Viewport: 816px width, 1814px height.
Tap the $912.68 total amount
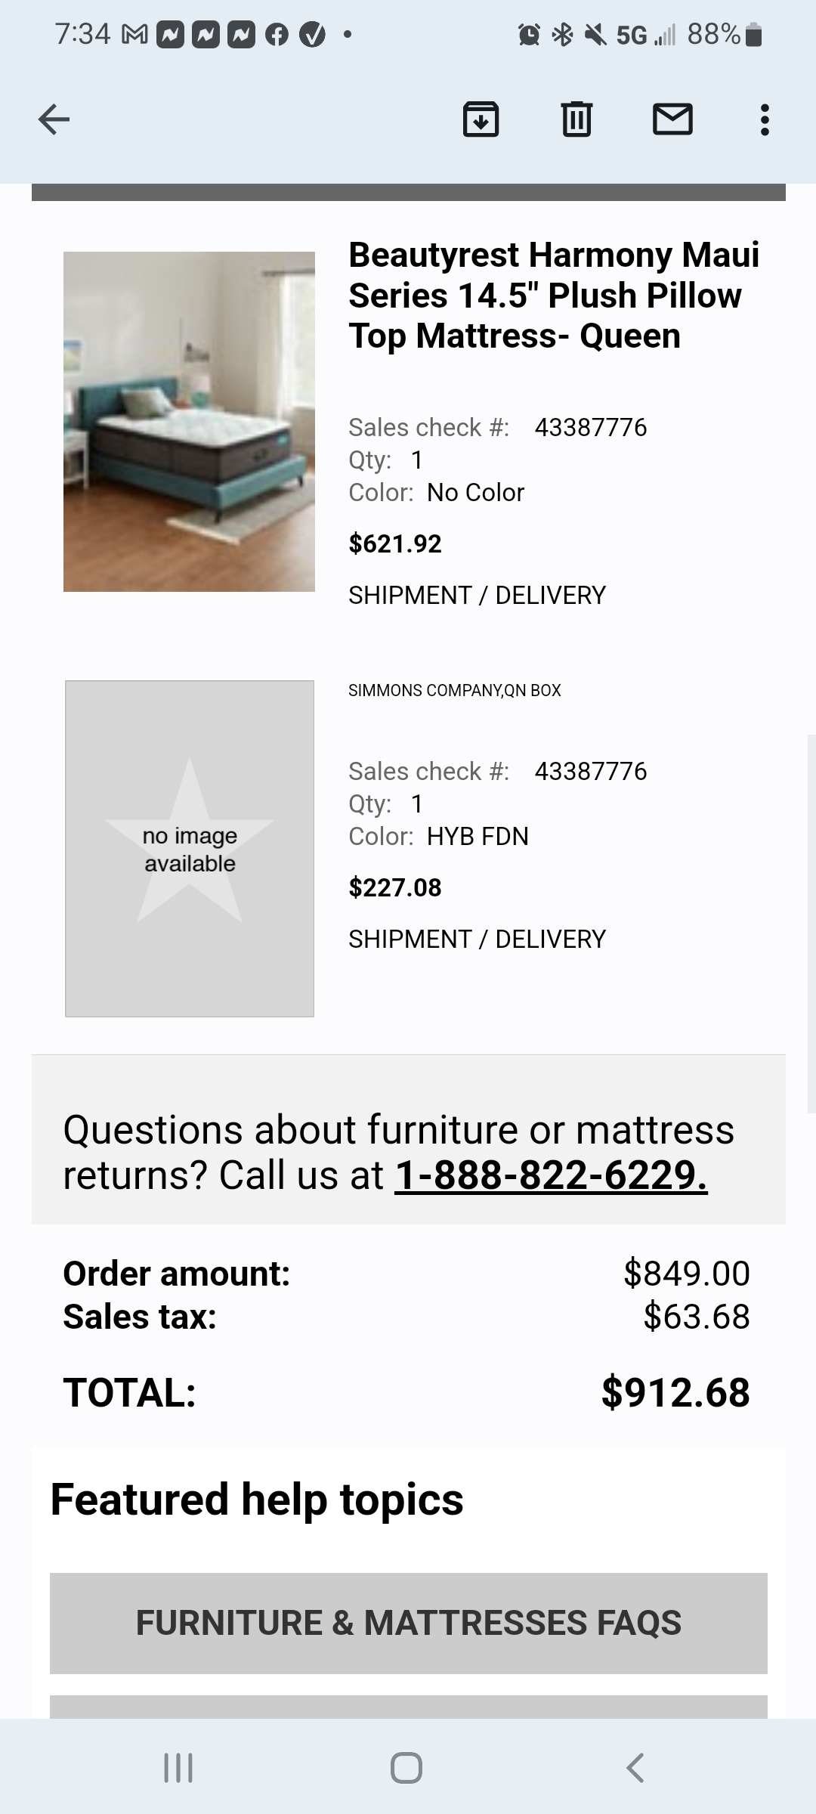click(675, 1392)
